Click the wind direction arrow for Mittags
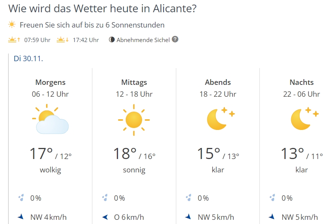The width and height of the screenshot is (328, 224). point(105,217)
